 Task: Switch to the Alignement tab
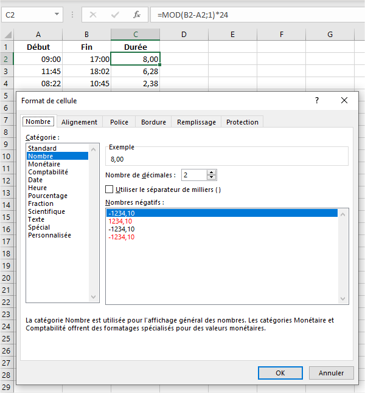click(x=79, y=122)
